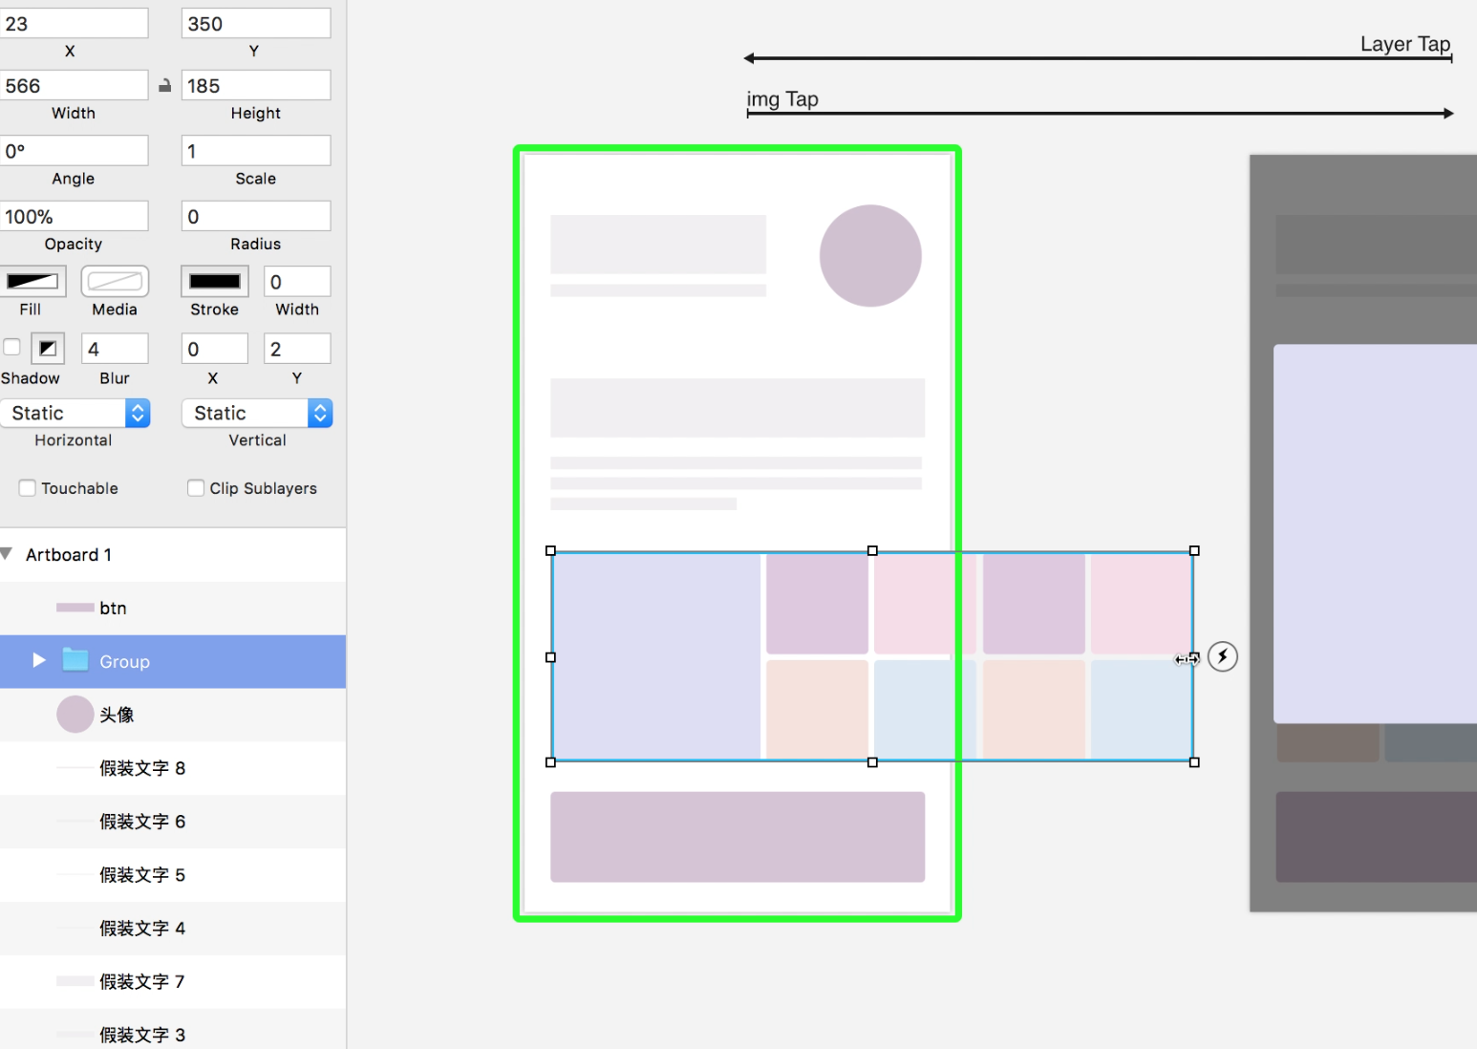Click the shadow X offset field
This screenshot has height=1049, width=1477.
tap(215, 349)
